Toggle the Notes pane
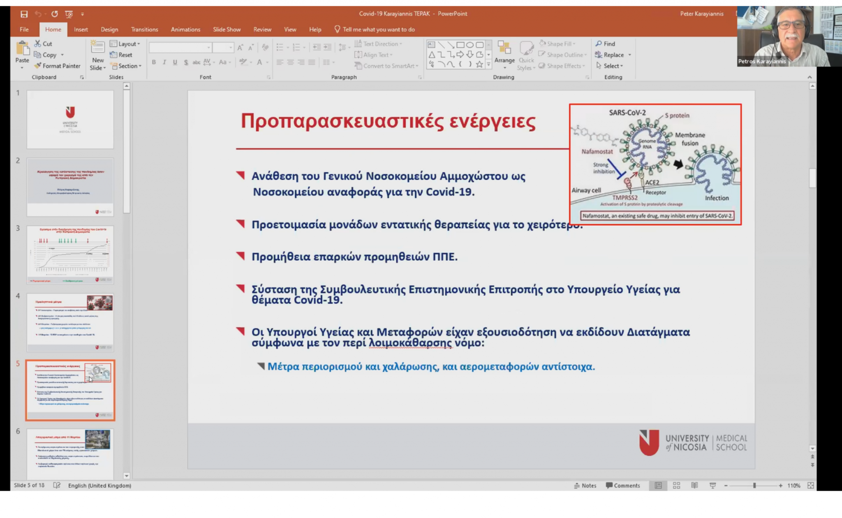Screen dimensions: 842x518 [x=585, y=486]
